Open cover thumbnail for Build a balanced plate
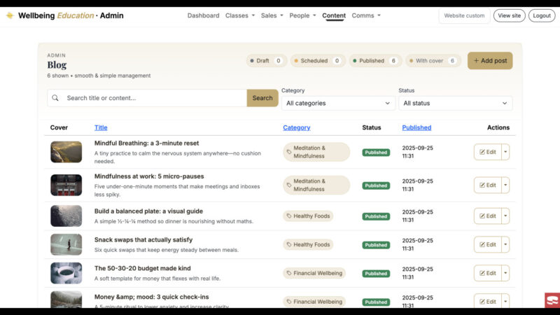The width and height of the screenshot is (560, 315). [x=66, y=216]
